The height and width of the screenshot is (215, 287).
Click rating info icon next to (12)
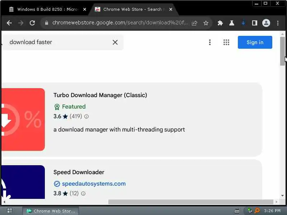click(83, 193)
